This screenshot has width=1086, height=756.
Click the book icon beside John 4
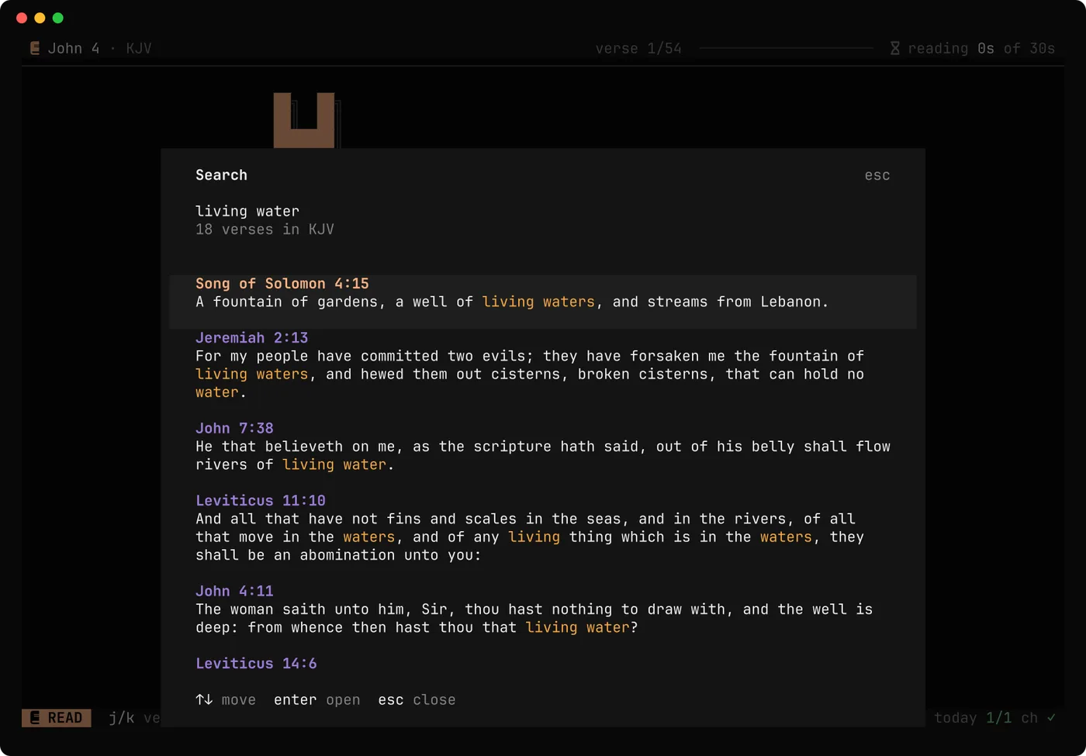(x=35, y=48)
